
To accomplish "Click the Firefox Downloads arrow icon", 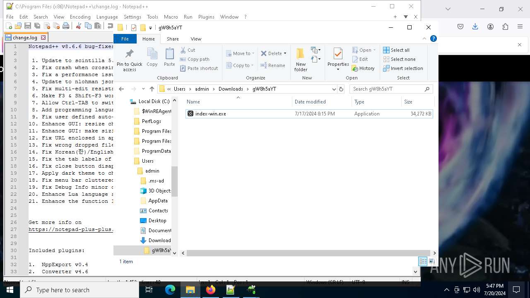I will click(x=475, y=26).
